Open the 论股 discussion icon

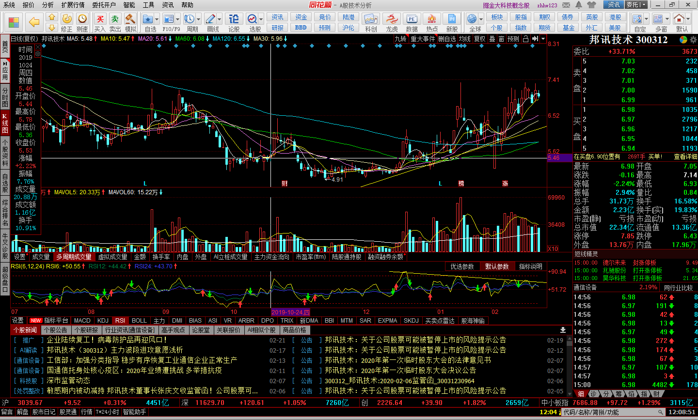tap(234, 18)
